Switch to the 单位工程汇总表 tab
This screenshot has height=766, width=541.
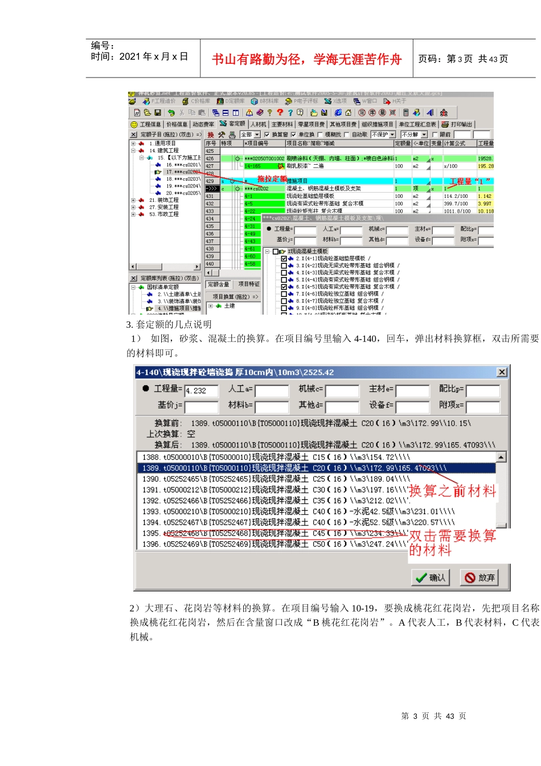417,124
